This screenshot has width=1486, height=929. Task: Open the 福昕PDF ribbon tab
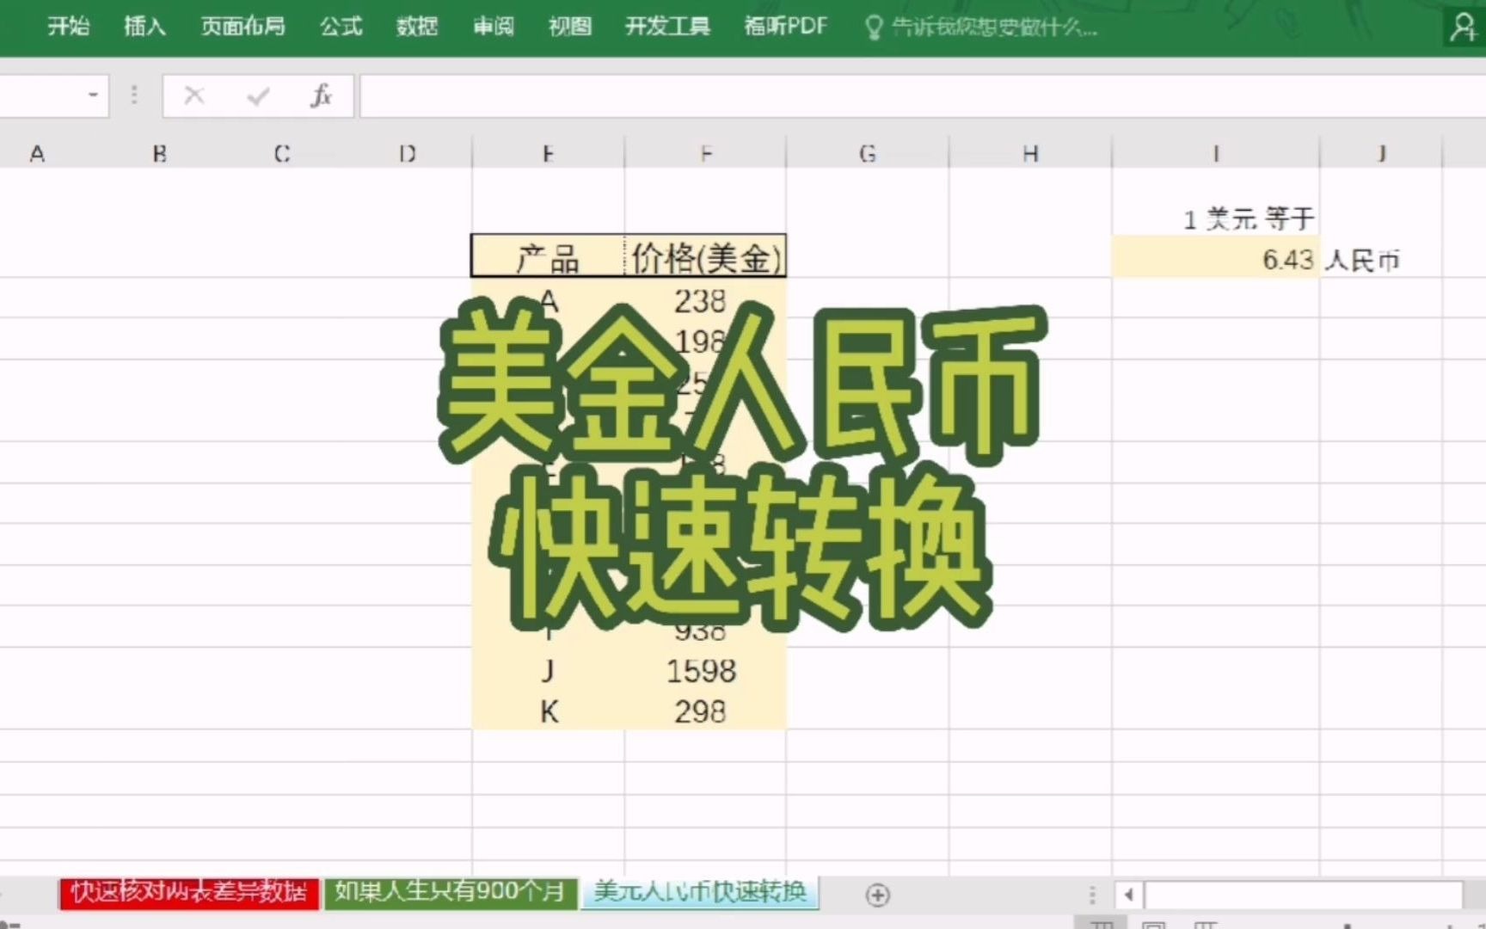(785, 27)
